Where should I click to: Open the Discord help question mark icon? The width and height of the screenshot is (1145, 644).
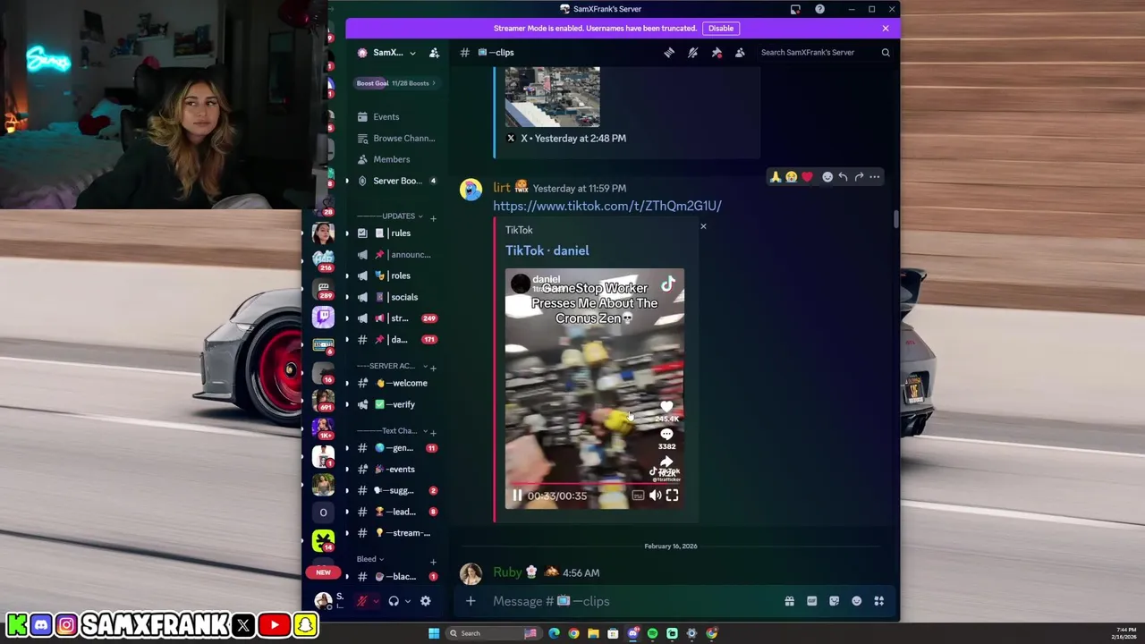pos(819,9)
